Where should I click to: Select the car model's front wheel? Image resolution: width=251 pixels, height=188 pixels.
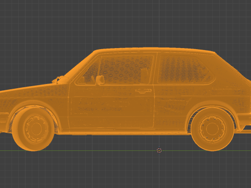tap(33, 129)
